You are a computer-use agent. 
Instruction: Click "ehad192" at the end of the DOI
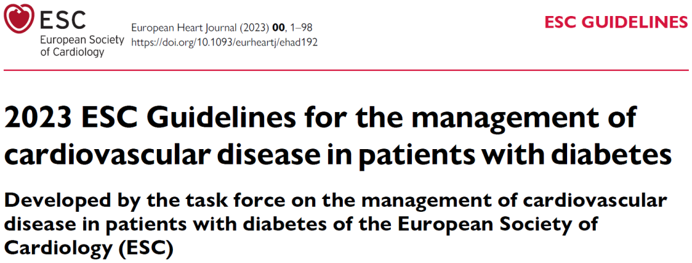pos(299,42)
